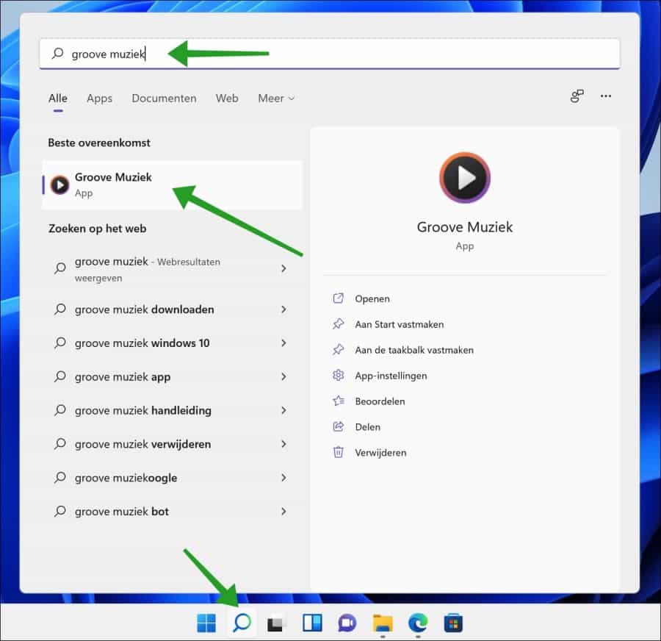Switch to the Alle tab
The height and width of the screenshot is (641, 661).
58,99
